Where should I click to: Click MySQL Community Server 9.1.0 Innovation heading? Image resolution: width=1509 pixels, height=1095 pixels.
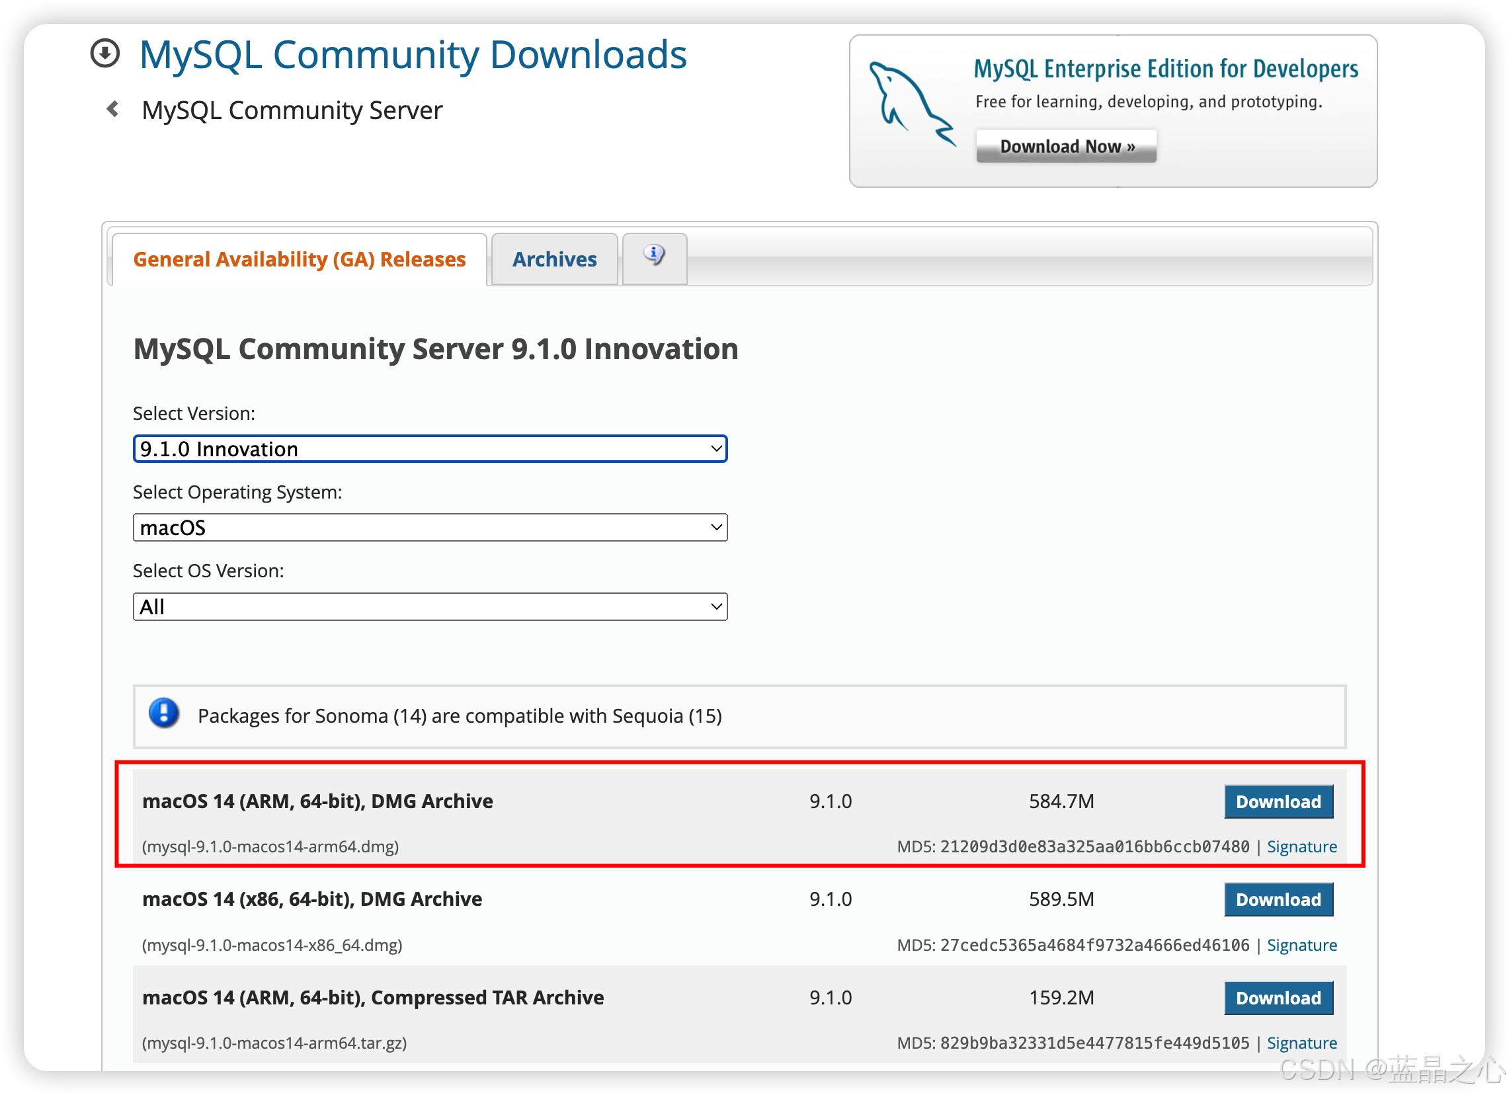tap(436, 349)
